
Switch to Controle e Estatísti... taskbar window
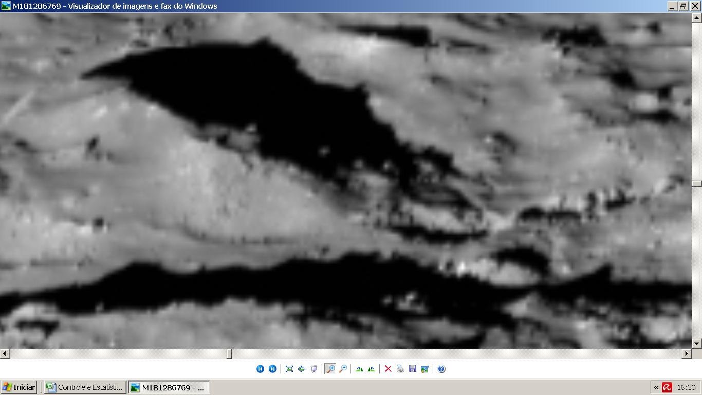tap(85, 387)
